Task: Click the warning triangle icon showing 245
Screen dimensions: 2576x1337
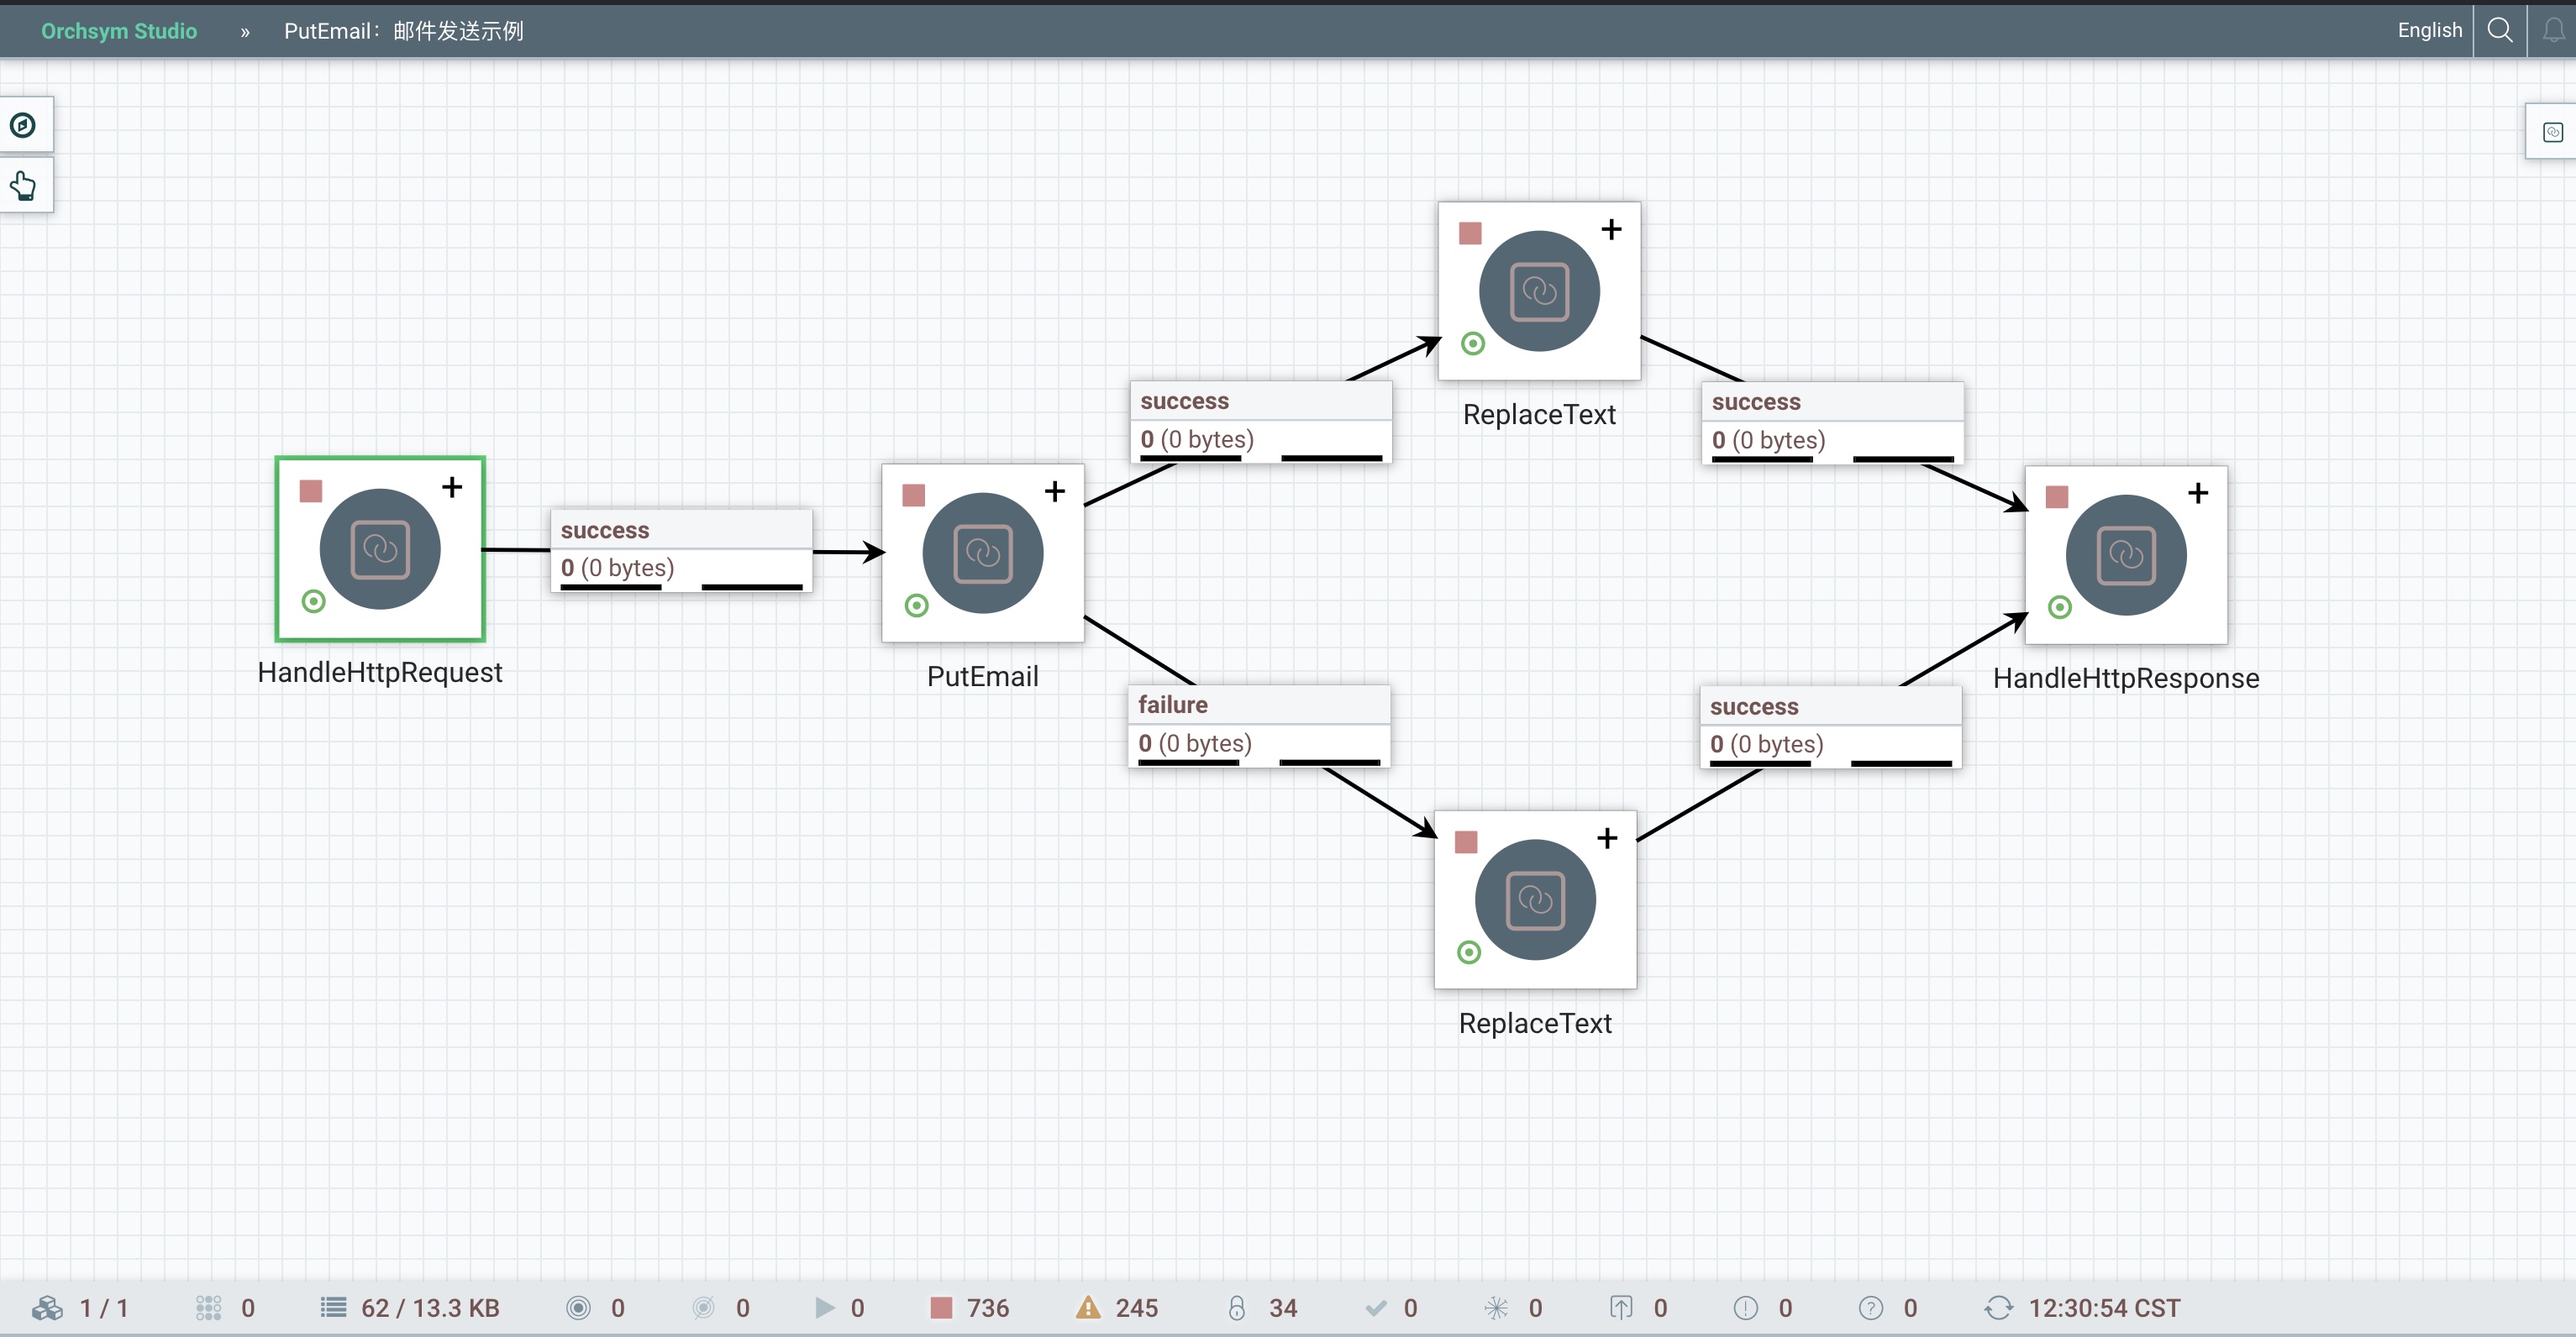Action: [1088, 1308]
